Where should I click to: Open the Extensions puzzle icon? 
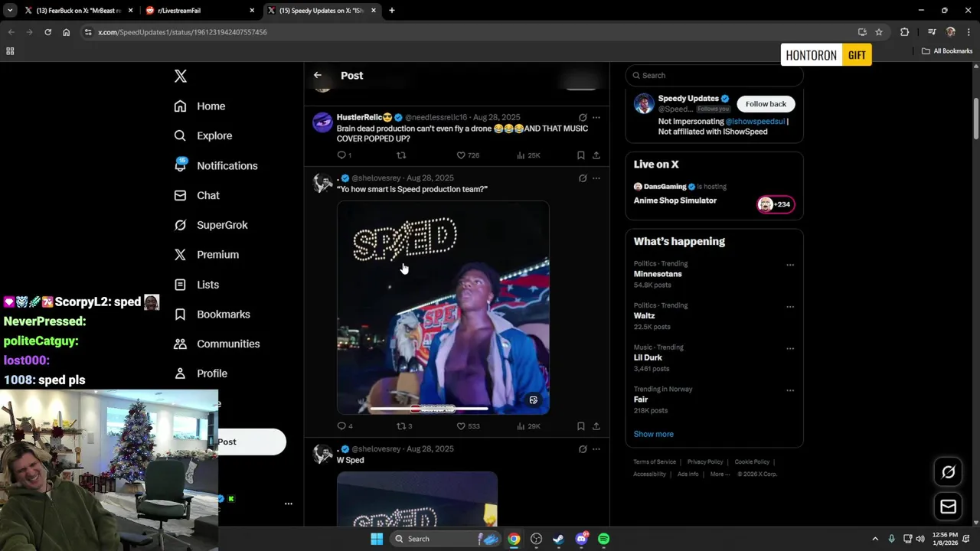click(904, 32)
